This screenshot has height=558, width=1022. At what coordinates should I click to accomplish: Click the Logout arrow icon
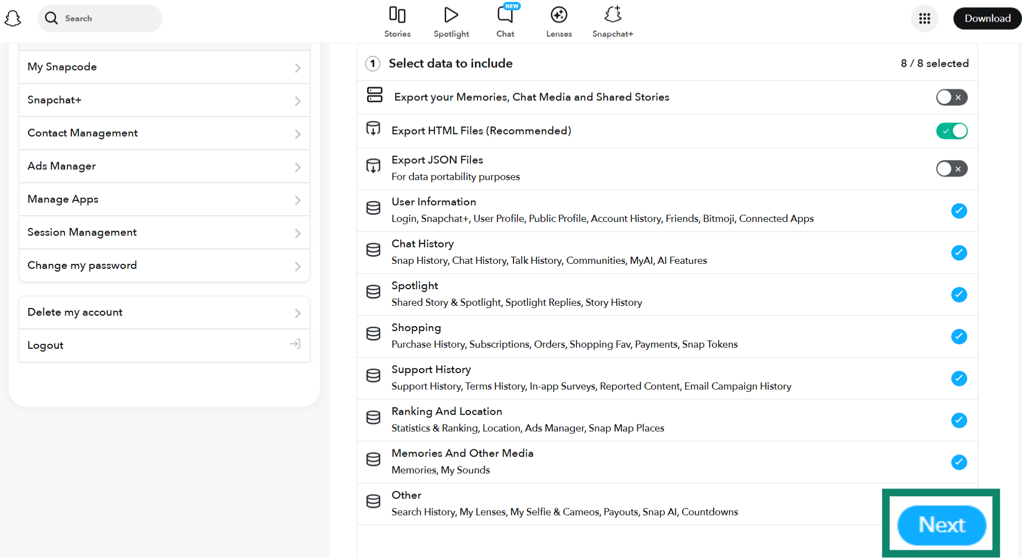[x=295, y=344]
